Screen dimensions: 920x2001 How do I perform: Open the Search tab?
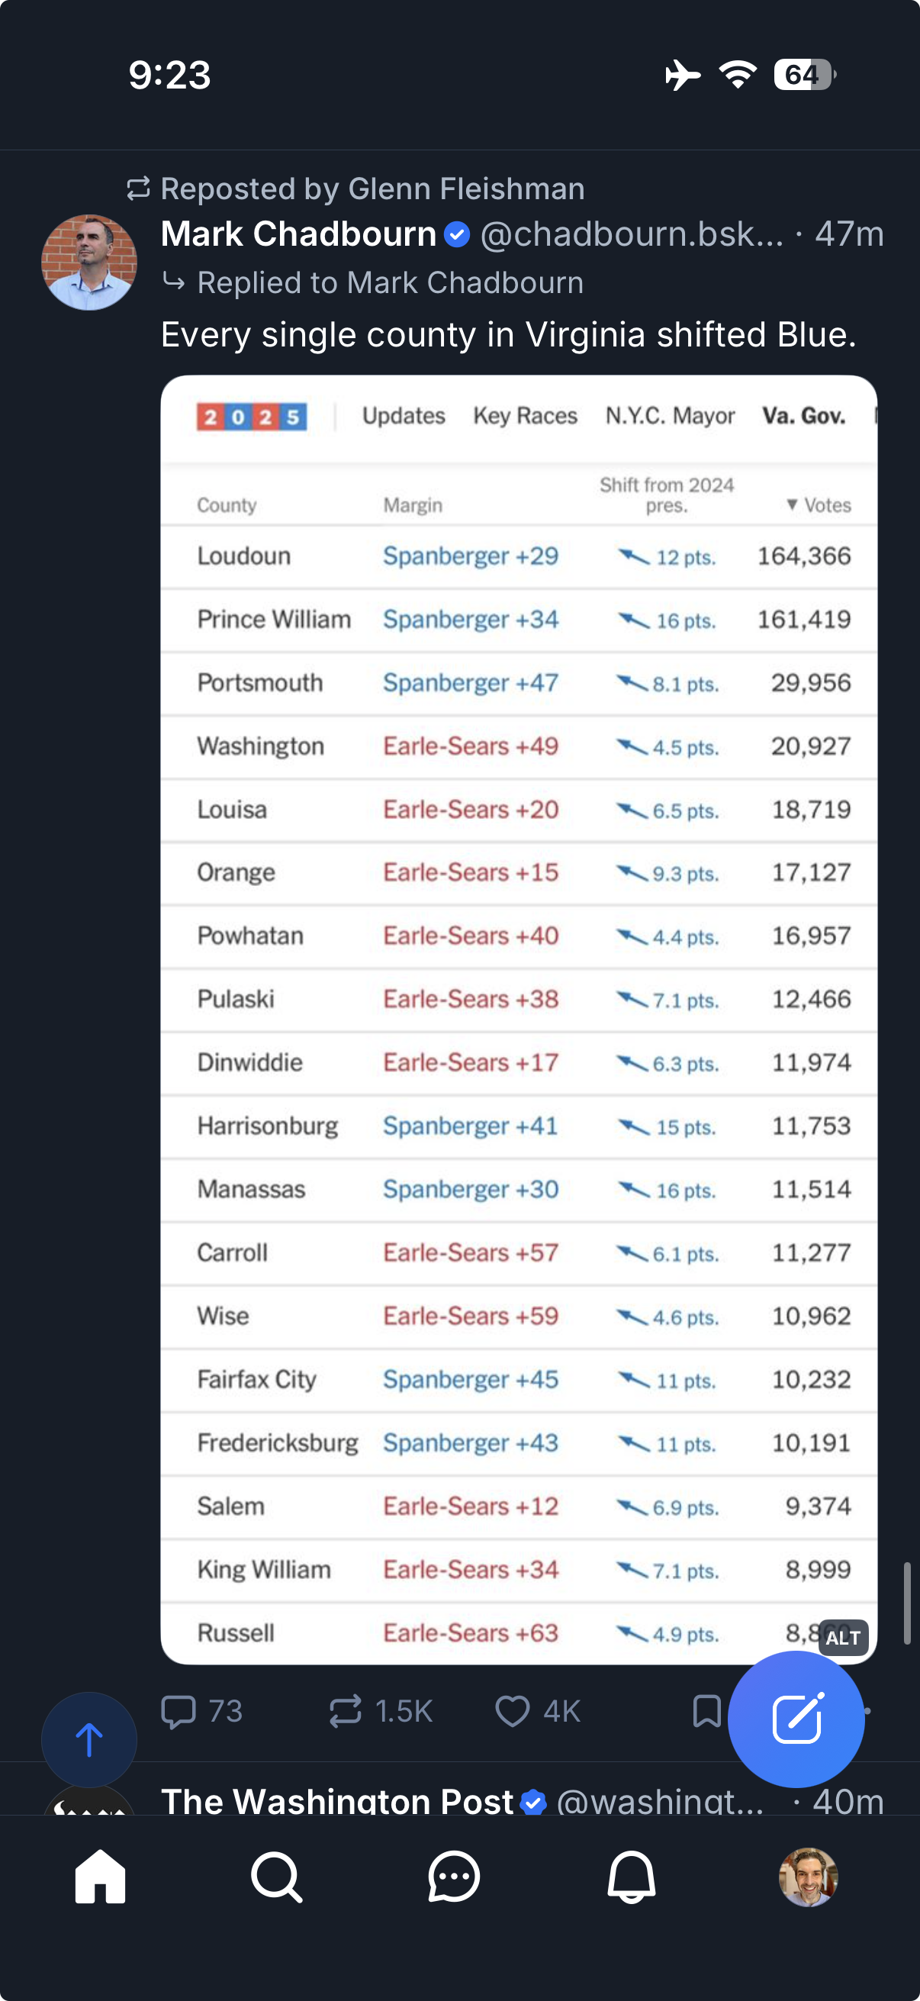[276, 1877]
